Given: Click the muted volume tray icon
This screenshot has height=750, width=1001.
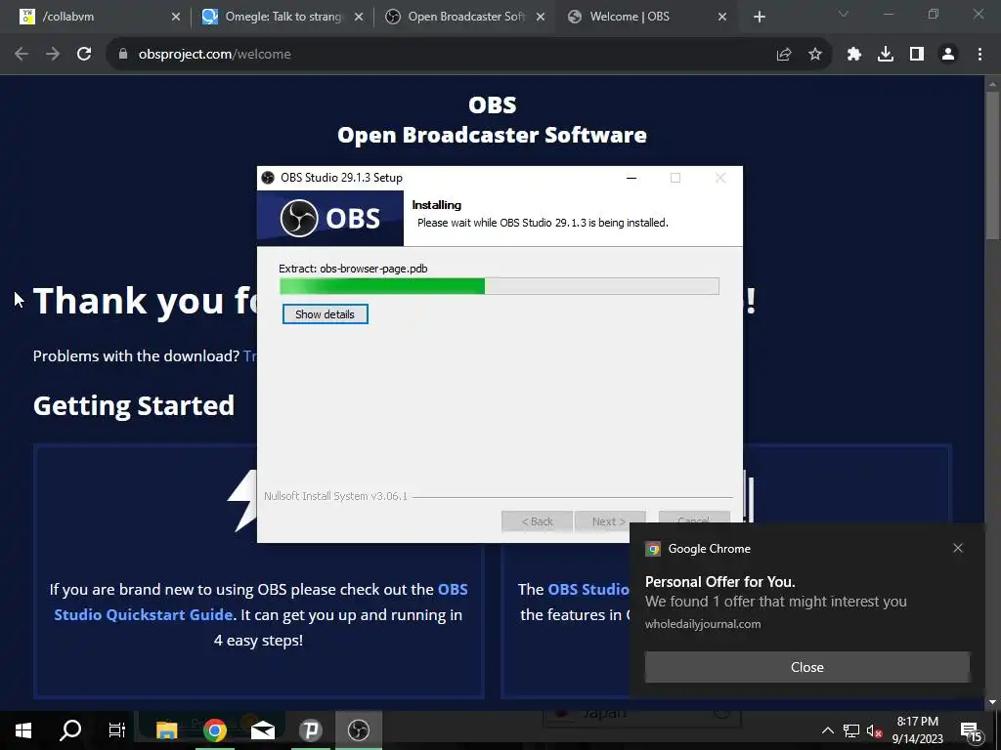Looking at the screenshot, I should point(874,730).
